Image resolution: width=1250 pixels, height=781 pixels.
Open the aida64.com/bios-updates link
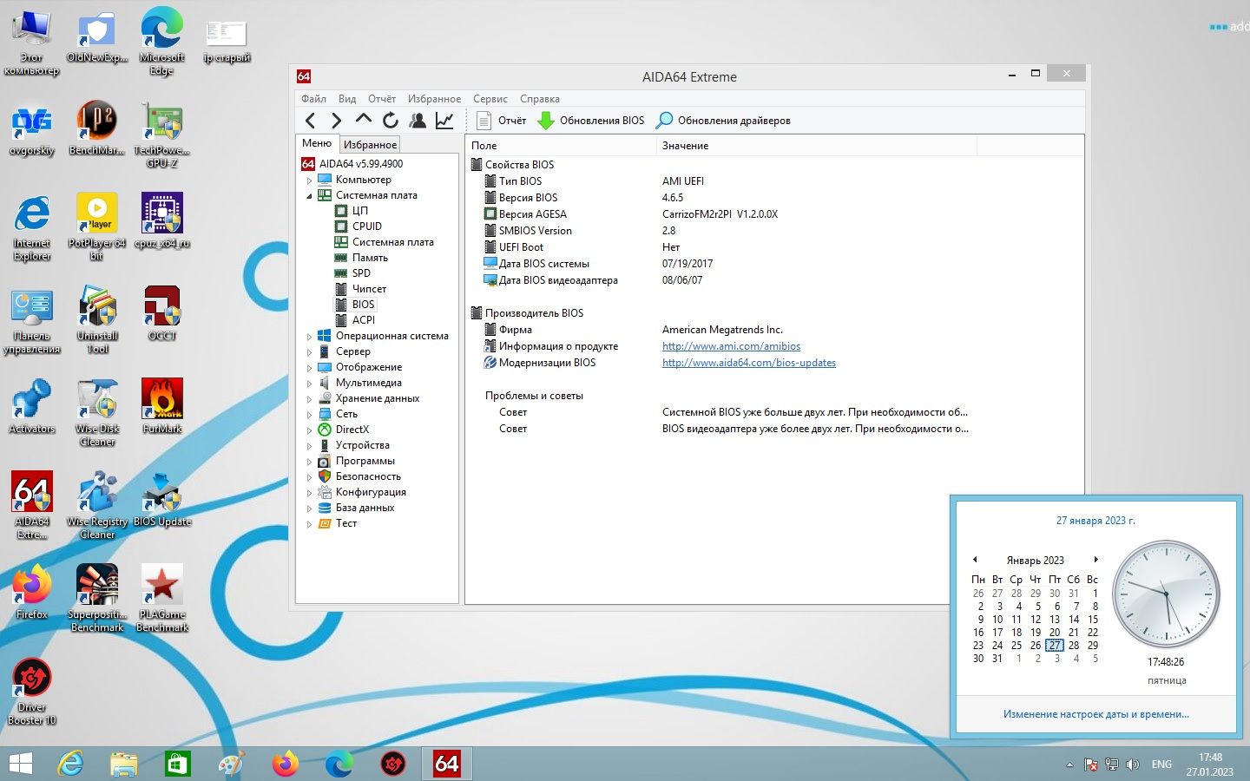tap(749, 363)
